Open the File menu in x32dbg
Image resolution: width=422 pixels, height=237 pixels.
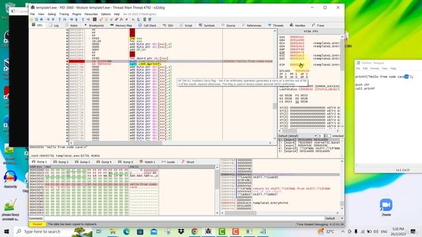pyautogui.click(x=32, y=14)
